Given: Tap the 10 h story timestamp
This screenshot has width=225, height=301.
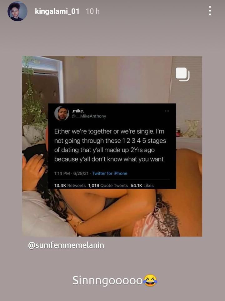Looking at the screenshot, I should [92, 11].
